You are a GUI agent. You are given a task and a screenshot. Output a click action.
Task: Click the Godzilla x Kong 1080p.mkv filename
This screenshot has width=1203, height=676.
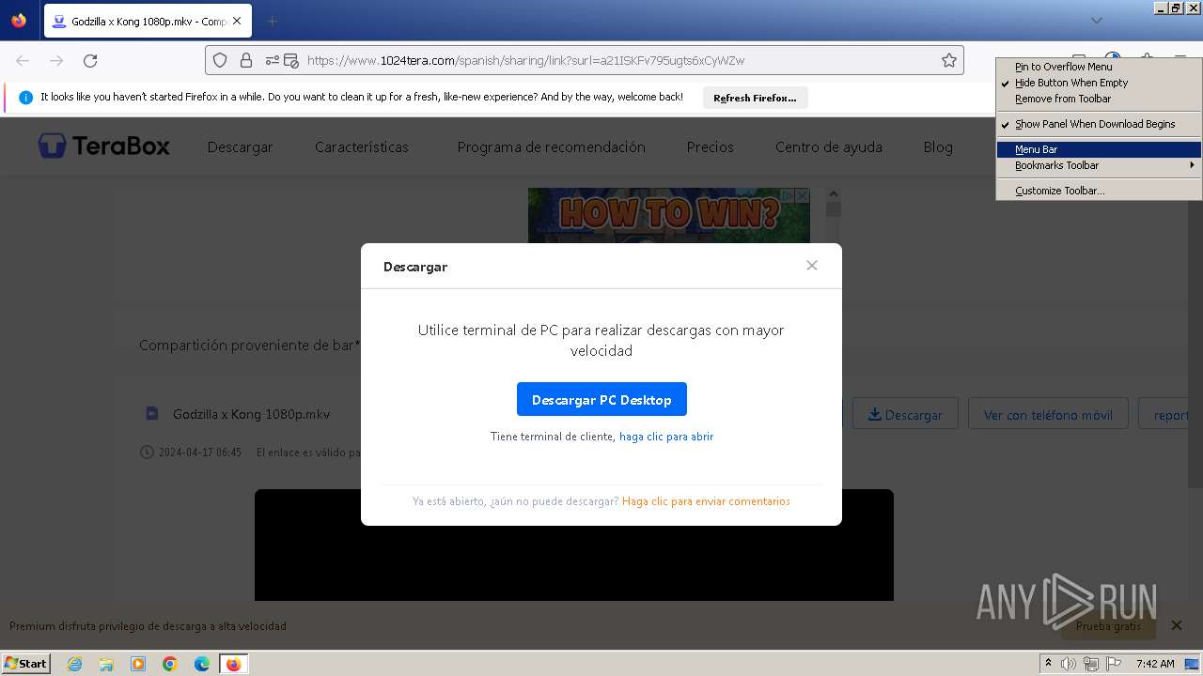[251, 414]
